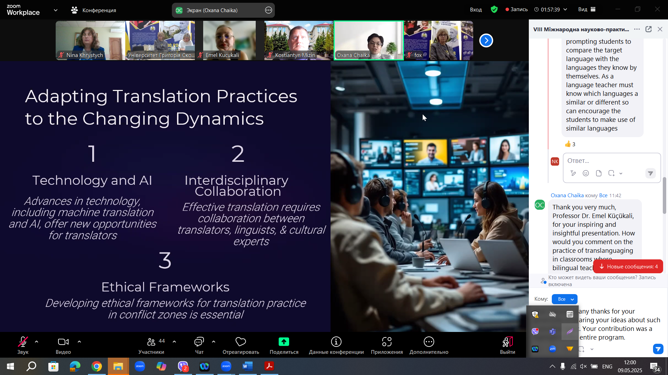Leave the meeting via Выйти
The width and height of the screenshot is (668, 375).
[507, 345]
